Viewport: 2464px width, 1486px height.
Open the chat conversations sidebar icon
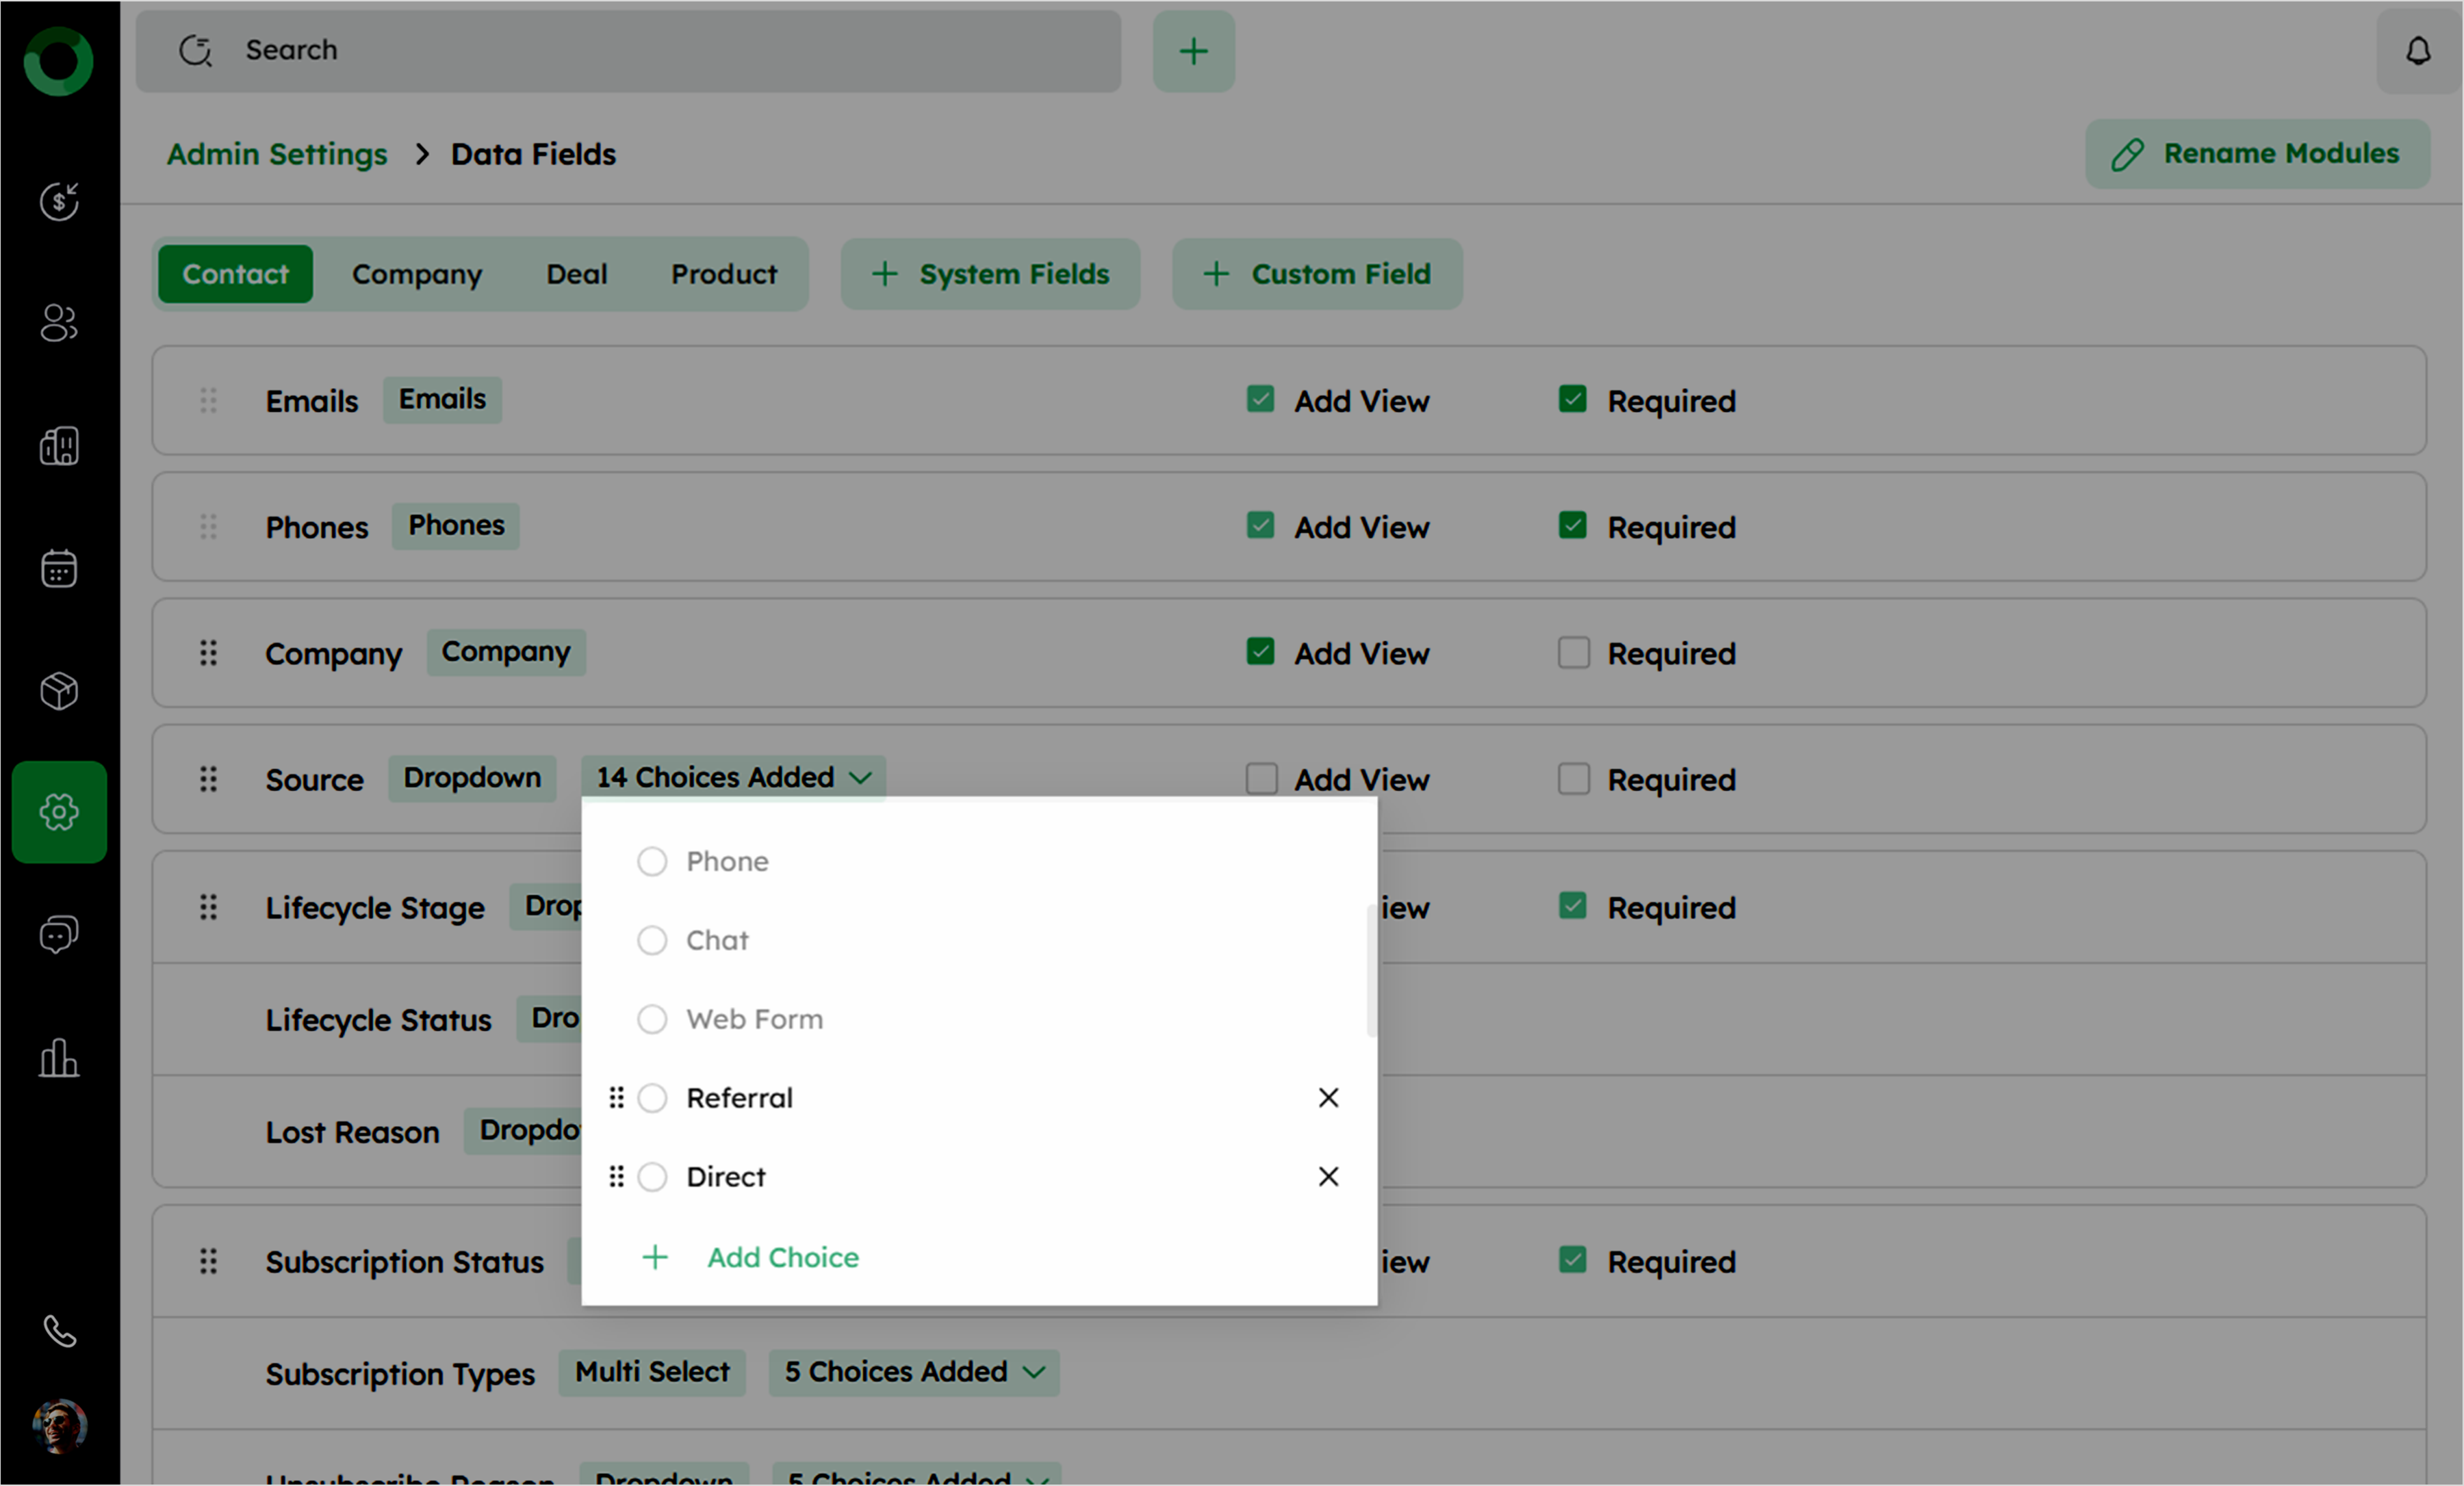click(x=59, y=935)
